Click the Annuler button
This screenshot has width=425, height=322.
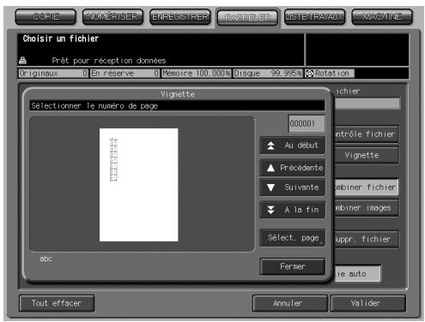(x=289, y=303)
